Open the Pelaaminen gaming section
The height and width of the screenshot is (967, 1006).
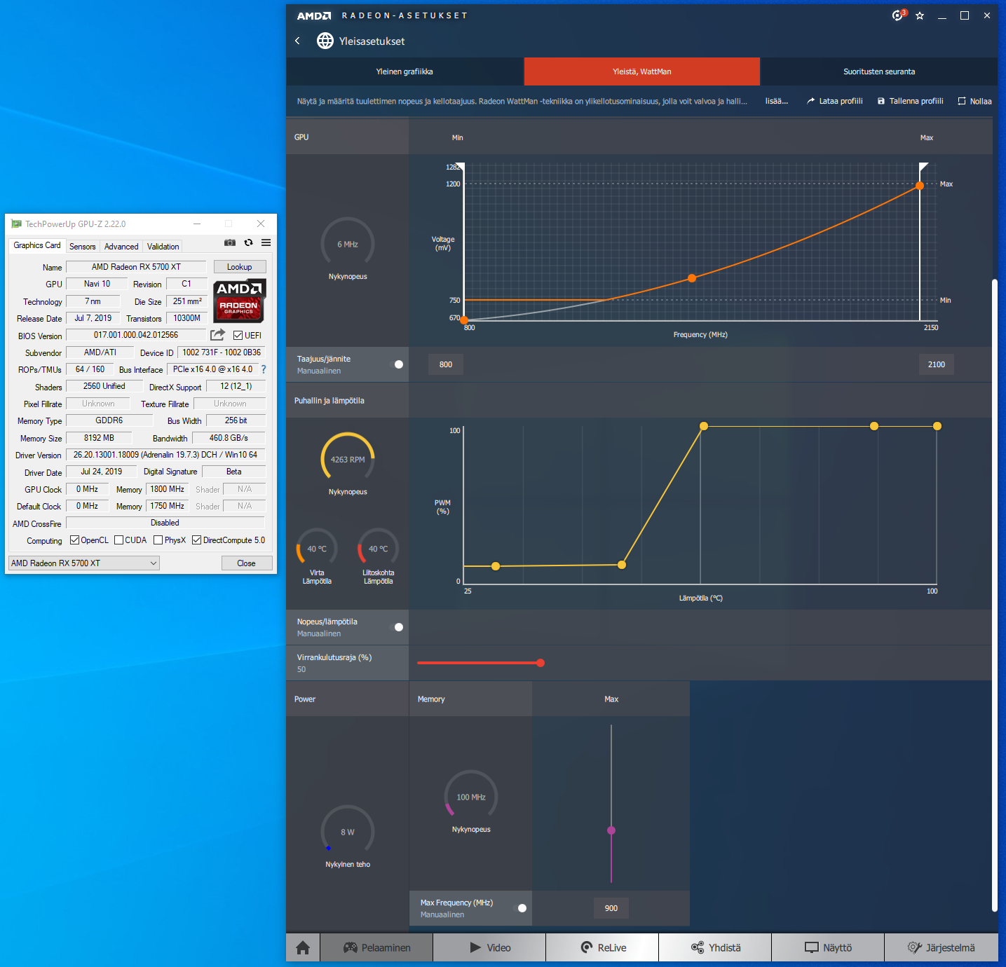[x=377, y=947]
